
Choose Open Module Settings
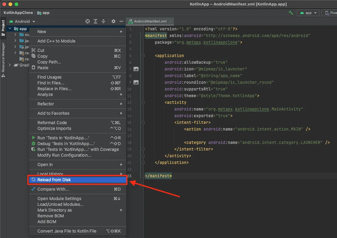[78, 199]
